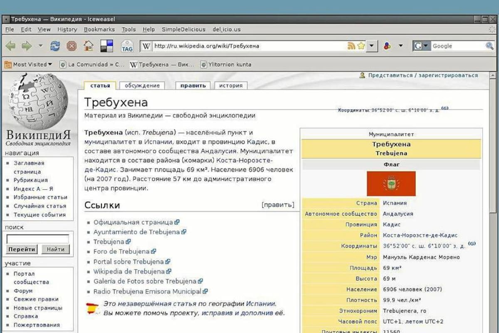499x333 pixels.
Task: Click the Google search input box
Action: (458, 46)
